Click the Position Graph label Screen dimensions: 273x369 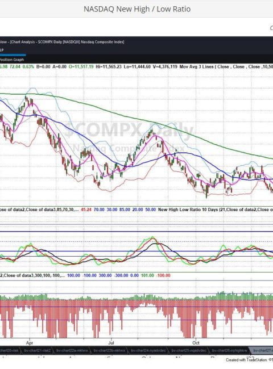[x=12, y=60]
